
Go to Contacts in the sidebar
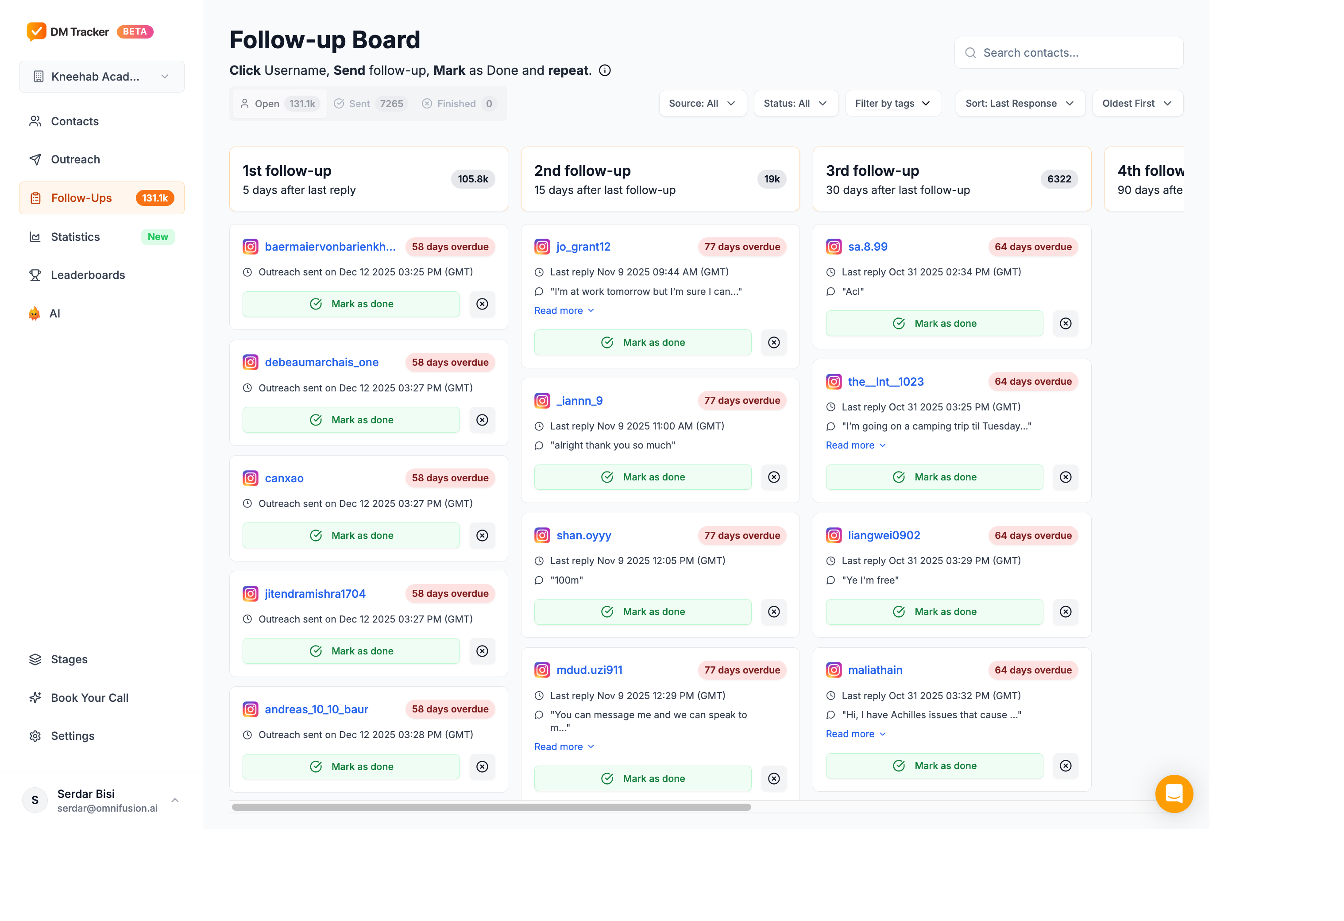[x=102, y=121]
